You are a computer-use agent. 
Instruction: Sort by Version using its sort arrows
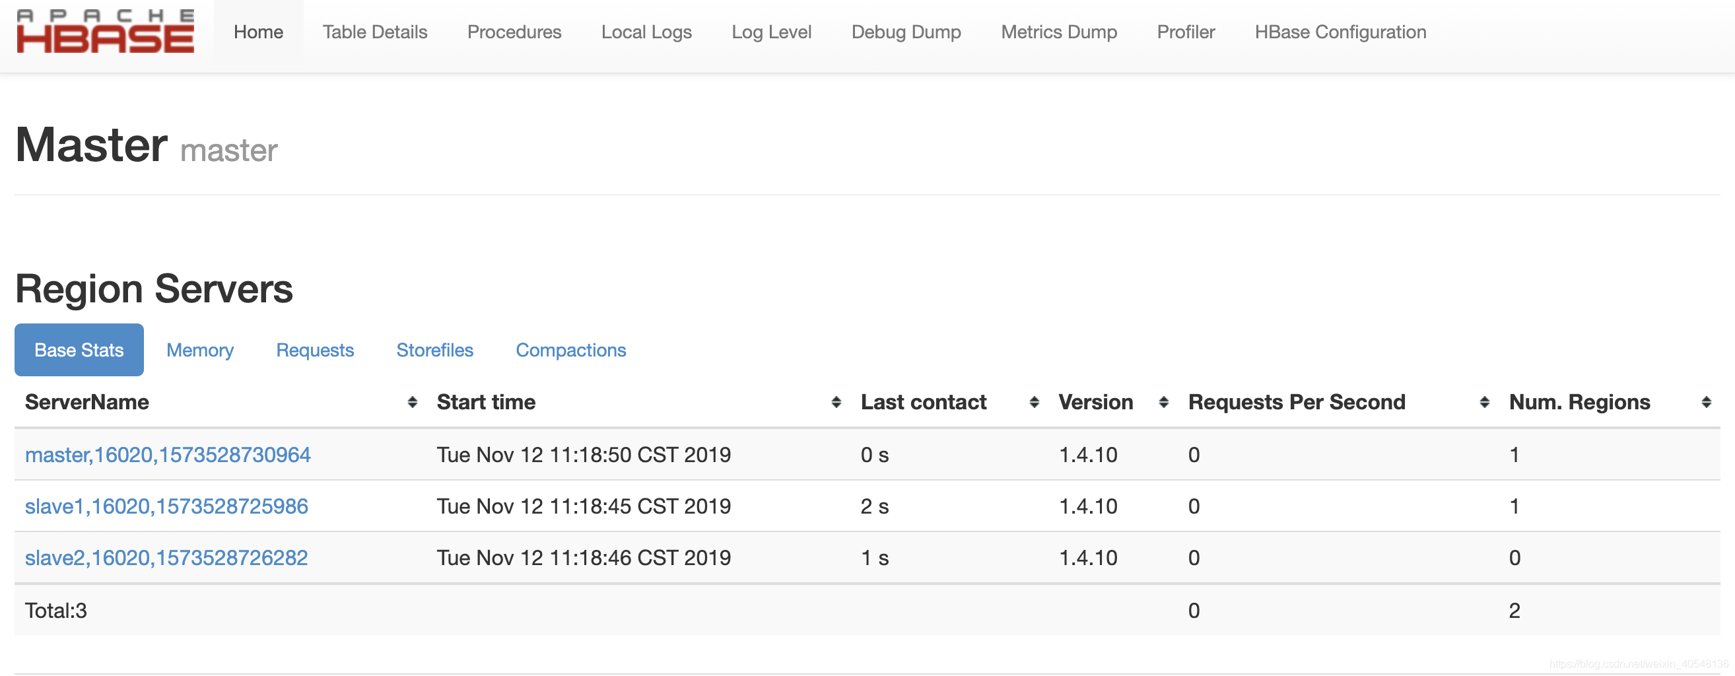click(1163, 402)
